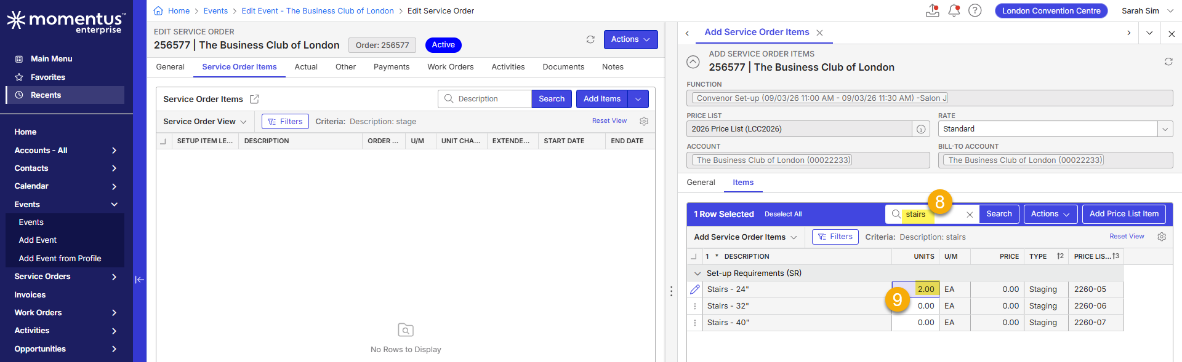
Task: Open the help question mark icon
Action: (x=975, y=10)
